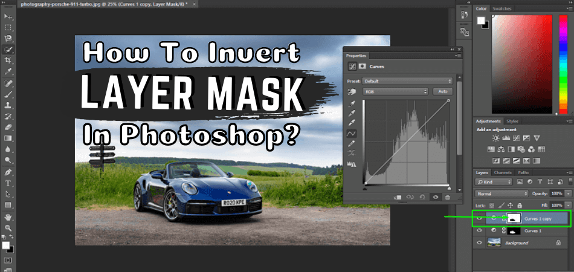This screenshot has height=272, width=574.
Task: Click the on-image adjustment hand tool in Curves
Action: (x=352, y=91)
